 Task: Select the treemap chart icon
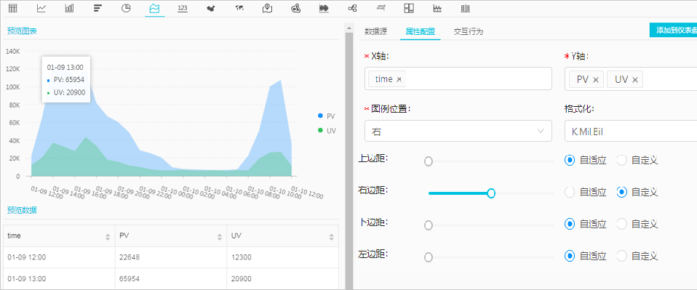[409, 8]
